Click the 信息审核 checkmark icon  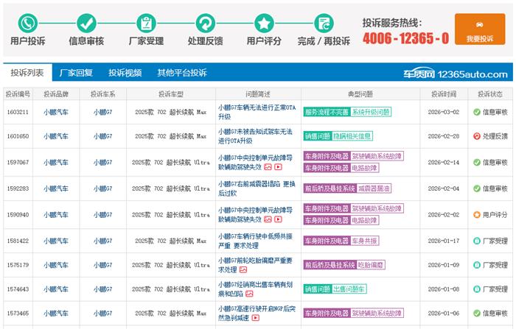[87, 22]
